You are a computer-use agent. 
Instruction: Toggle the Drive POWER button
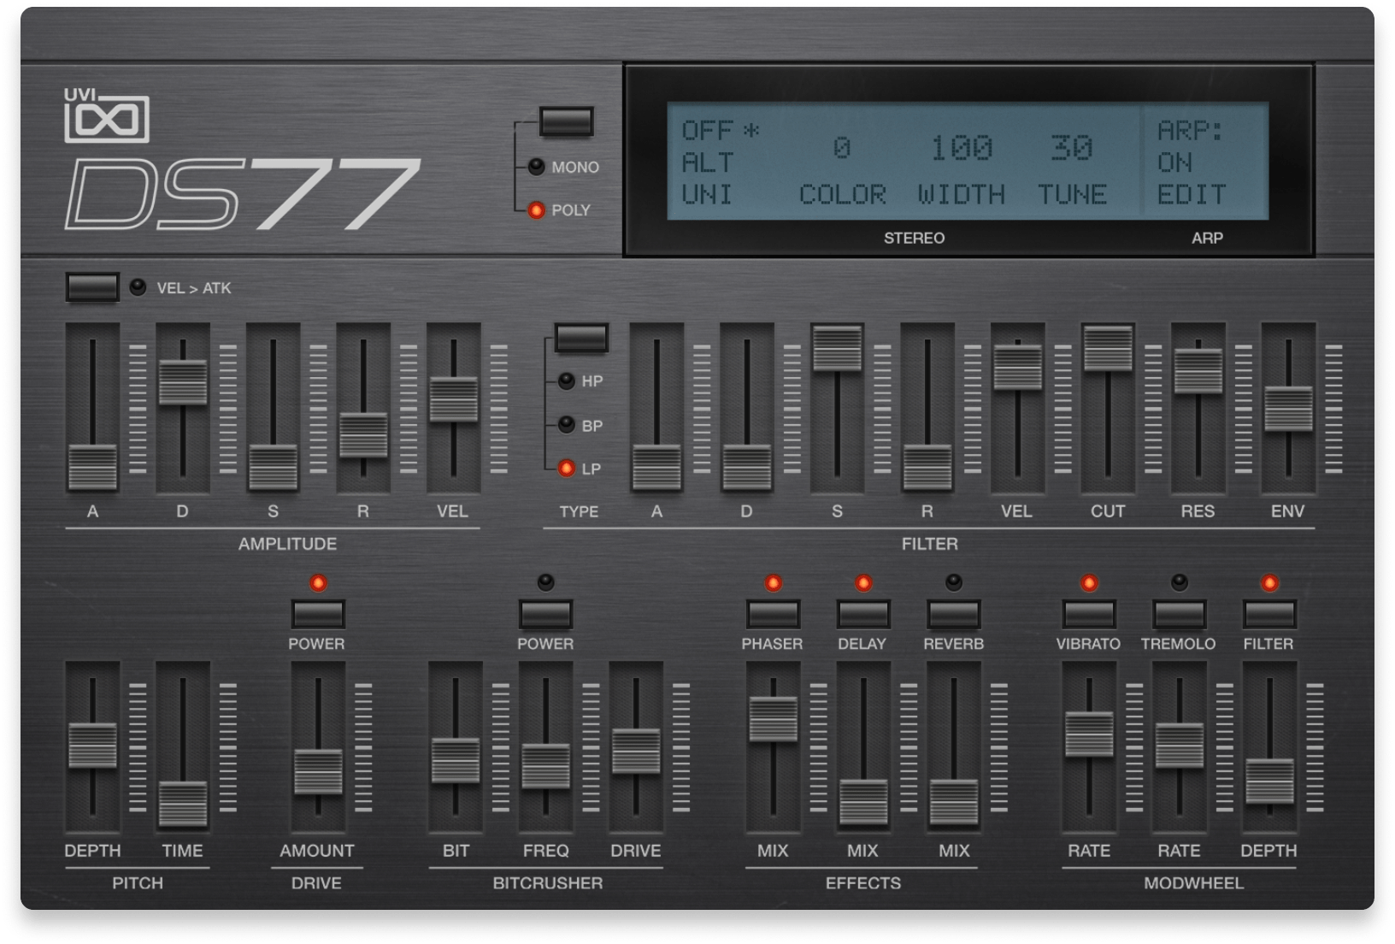(x=318, y=614)
